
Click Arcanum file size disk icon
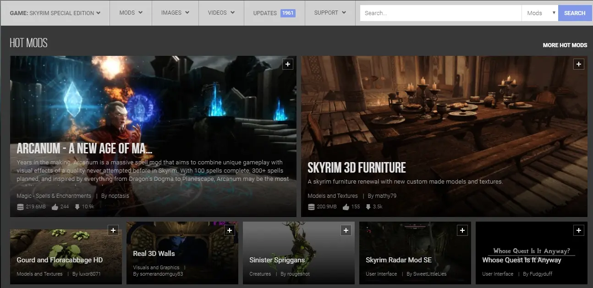(x=20, y=207)
